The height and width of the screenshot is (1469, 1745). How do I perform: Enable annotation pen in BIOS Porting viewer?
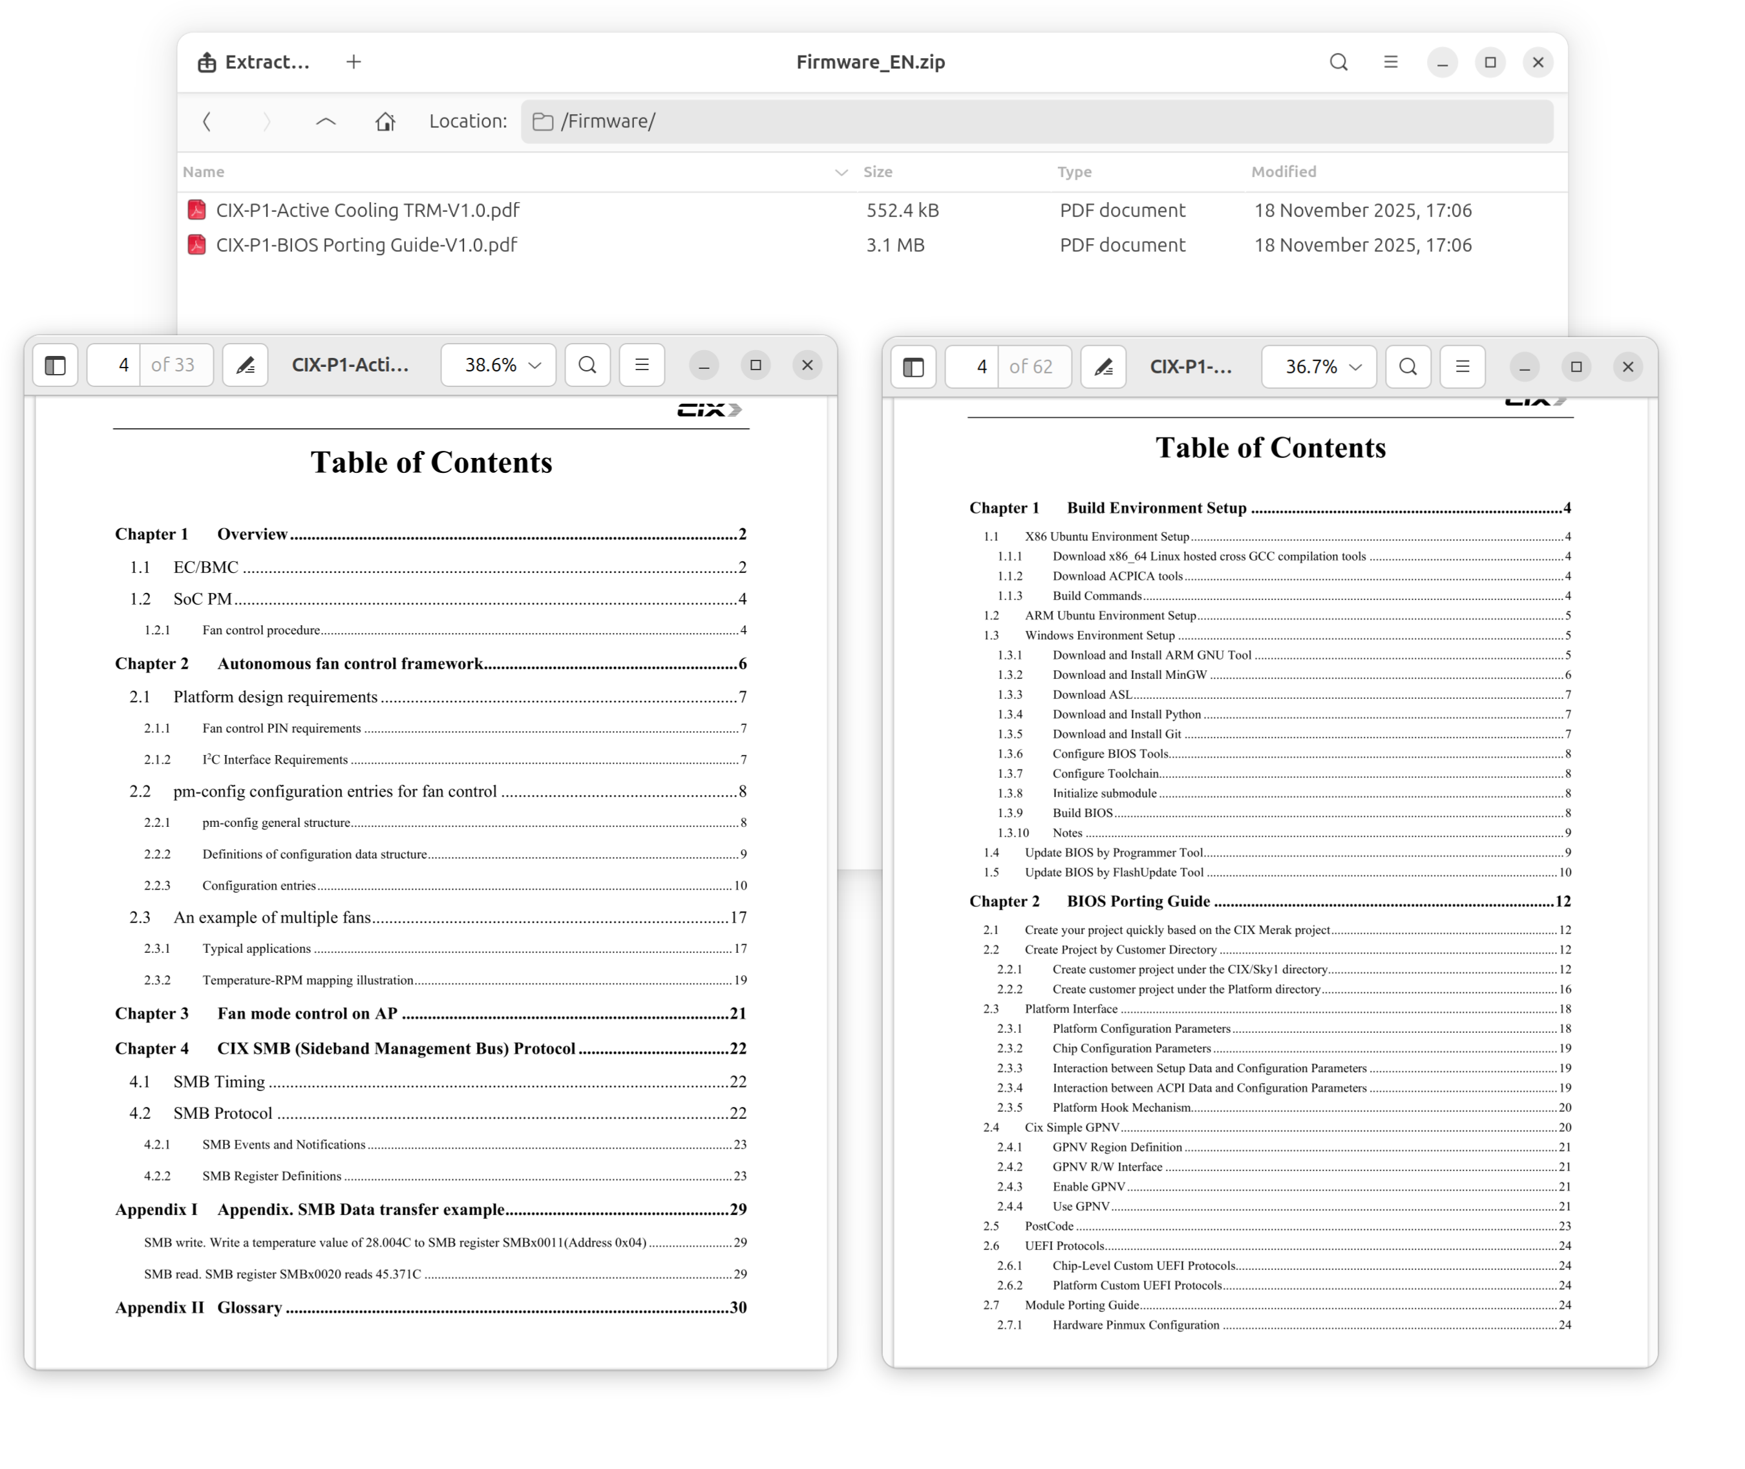click(x=1103, y=367)
